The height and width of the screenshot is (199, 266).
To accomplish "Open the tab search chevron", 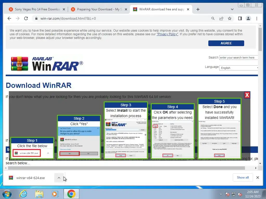I will click(232, 9).
